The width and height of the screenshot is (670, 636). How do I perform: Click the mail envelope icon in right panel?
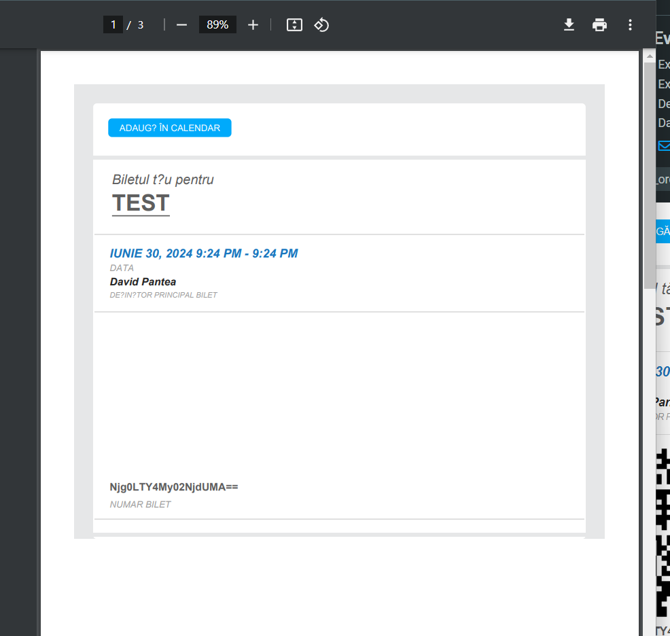click(664, 145)
